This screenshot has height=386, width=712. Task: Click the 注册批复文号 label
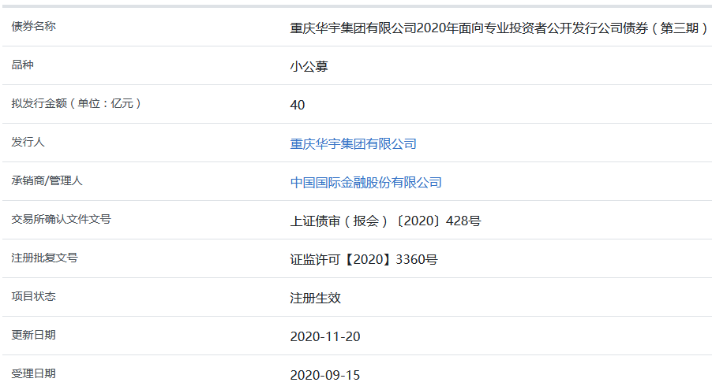(44, 258)
